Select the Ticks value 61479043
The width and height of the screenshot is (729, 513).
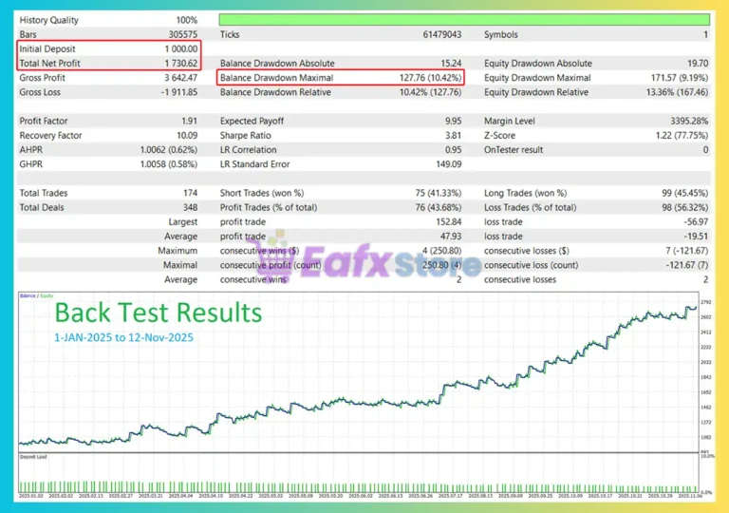click(441, 34)
